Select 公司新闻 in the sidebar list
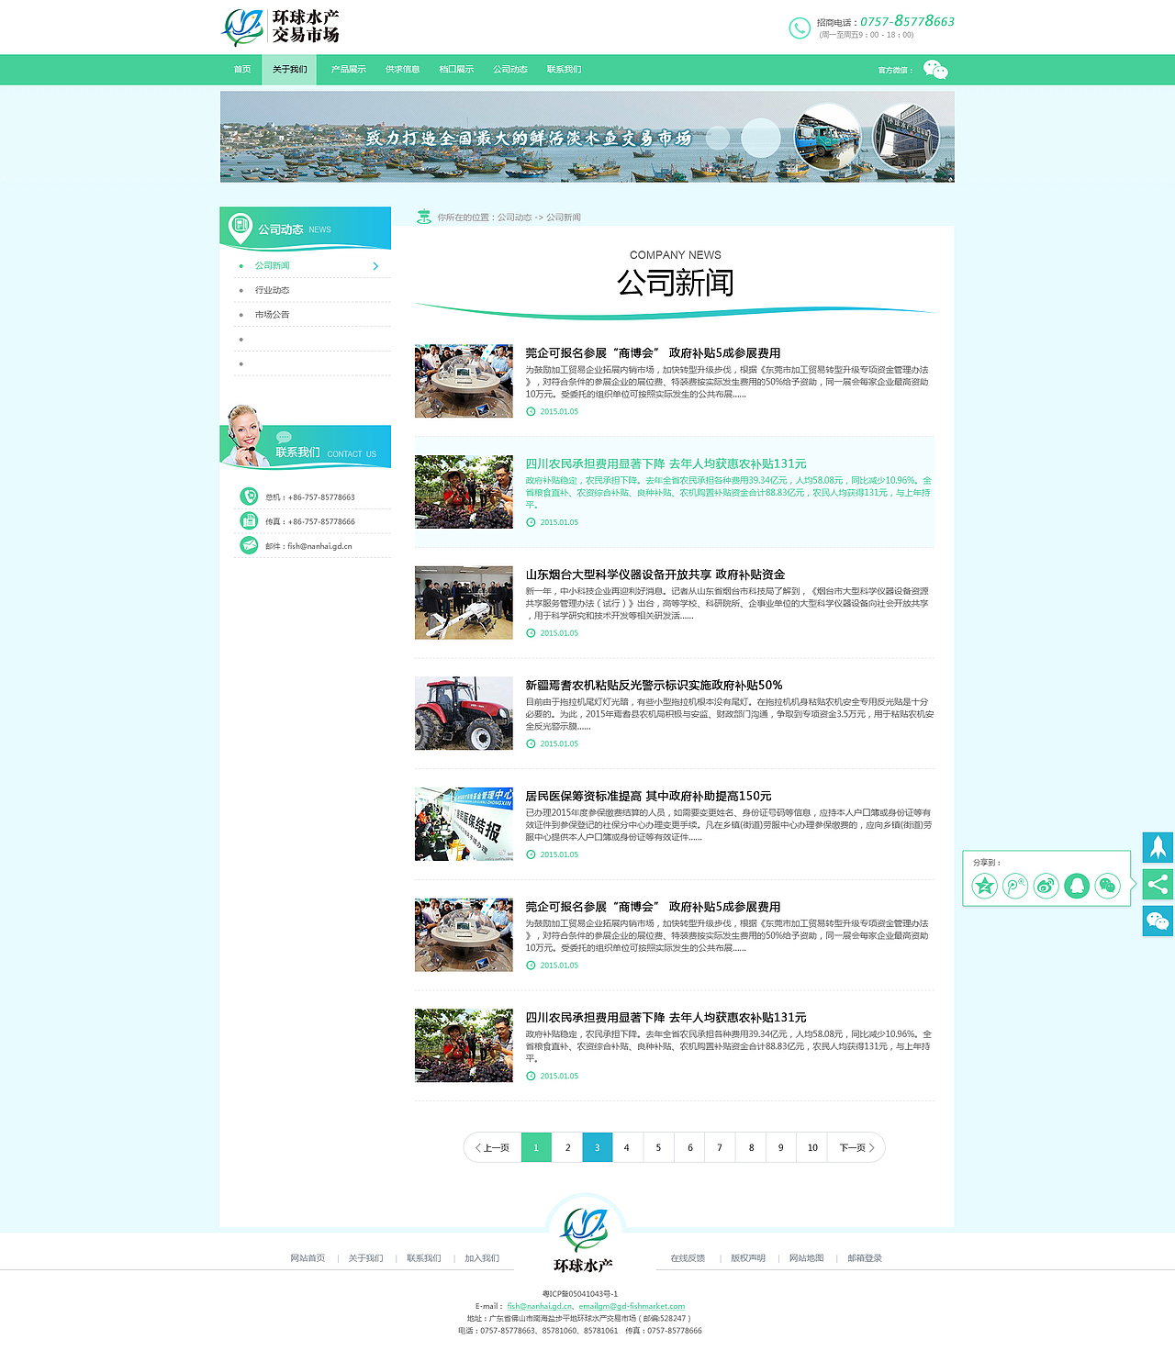 273,266
